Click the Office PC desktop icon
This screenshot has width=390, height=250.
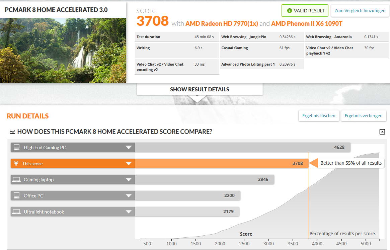[17, 195]
